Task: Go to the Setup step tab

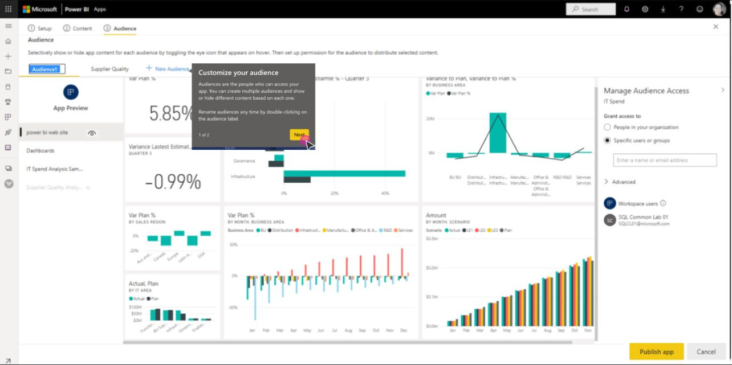Action: (x=39, y=28)
